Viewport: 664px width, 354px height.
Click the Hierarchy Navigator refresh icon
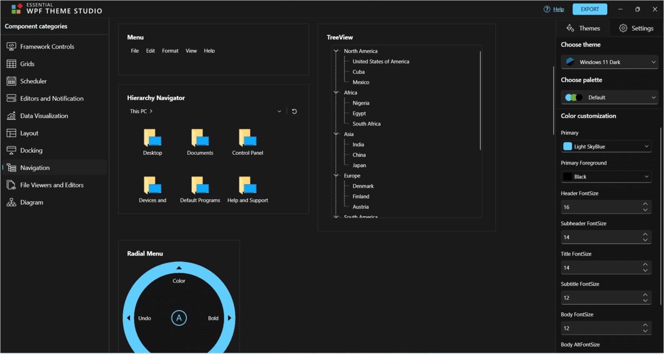tap(294, 112)
